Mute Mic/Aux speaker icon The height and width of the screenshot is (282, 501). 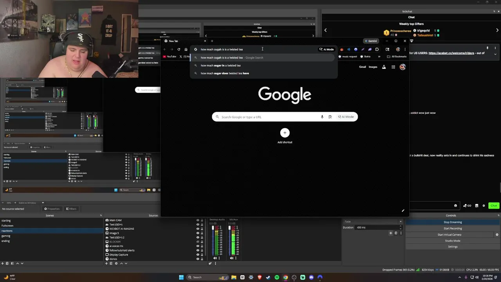click(232, 258)
